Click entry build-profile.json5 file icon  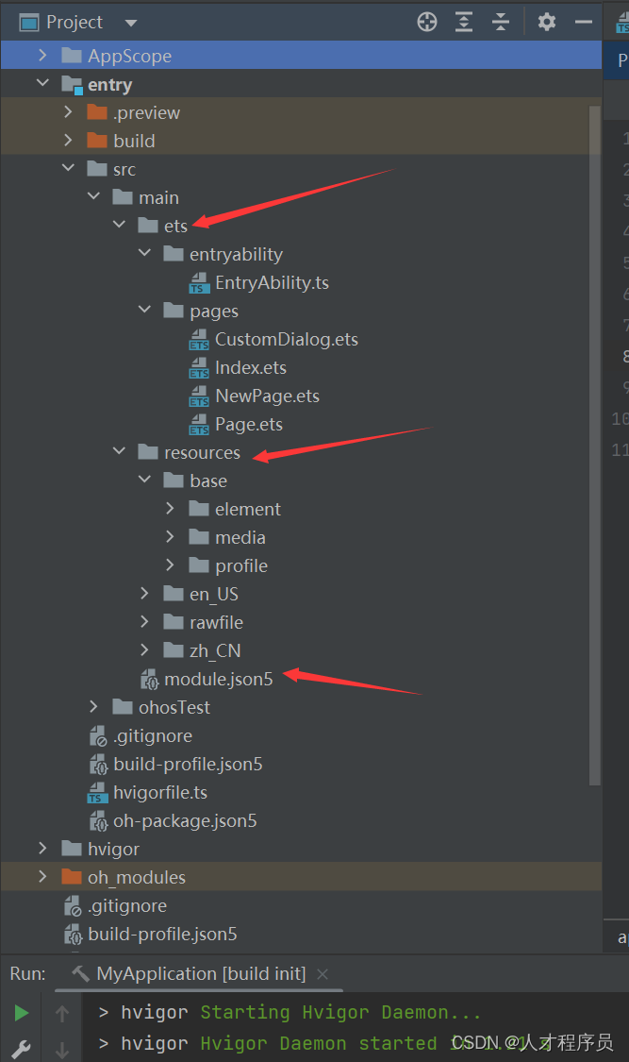tap(99, 765)
